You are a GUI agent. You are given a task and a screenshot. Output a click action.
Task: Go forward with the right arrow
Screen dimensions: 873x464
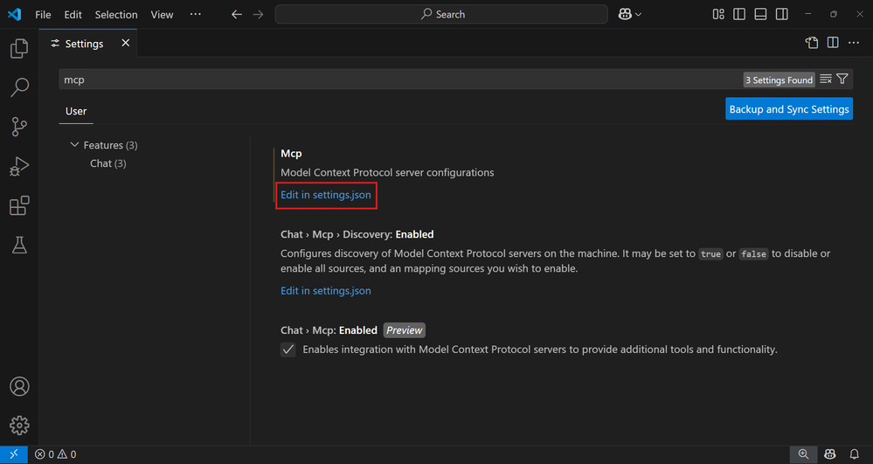click(258, 15)
